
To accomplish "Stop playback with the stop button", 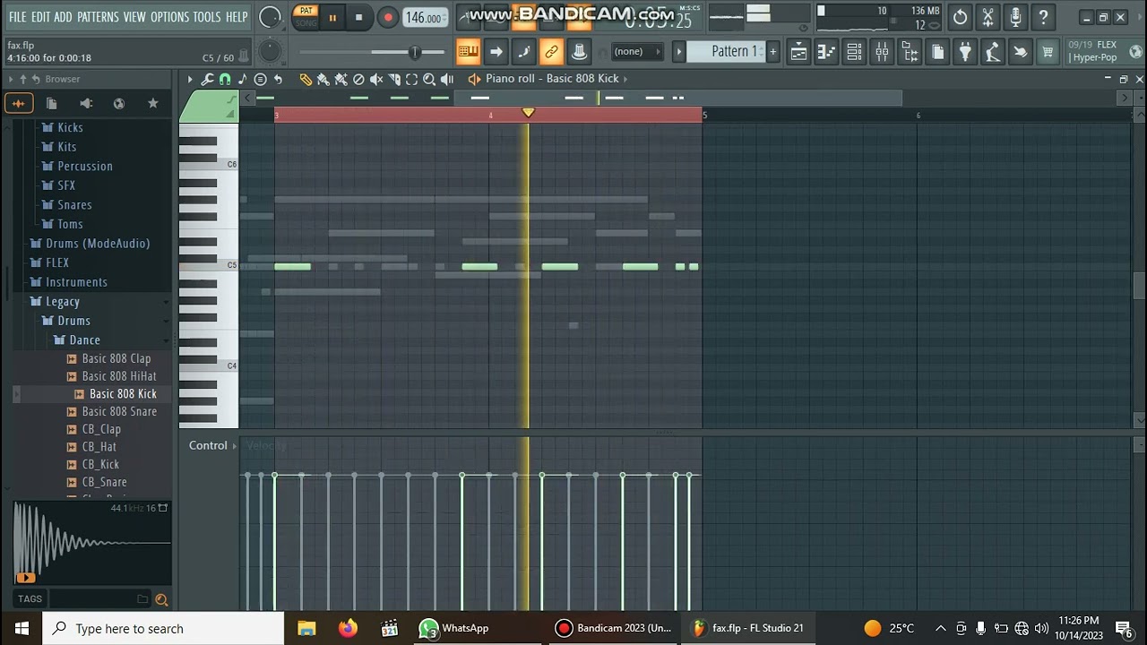I will click(359, 17).
